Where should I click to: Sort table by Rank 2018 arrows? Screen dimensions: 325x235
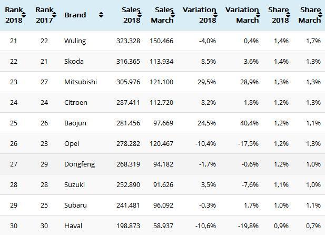(x=24, y=15)
